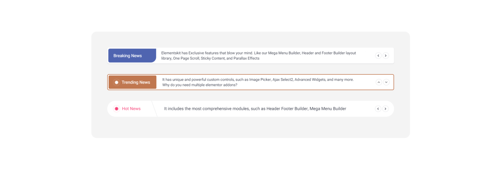Image resolution: width=500 pixels, height=172 pixels.
Task: Click the white dot beside Trending News
Action: [116, 82]
